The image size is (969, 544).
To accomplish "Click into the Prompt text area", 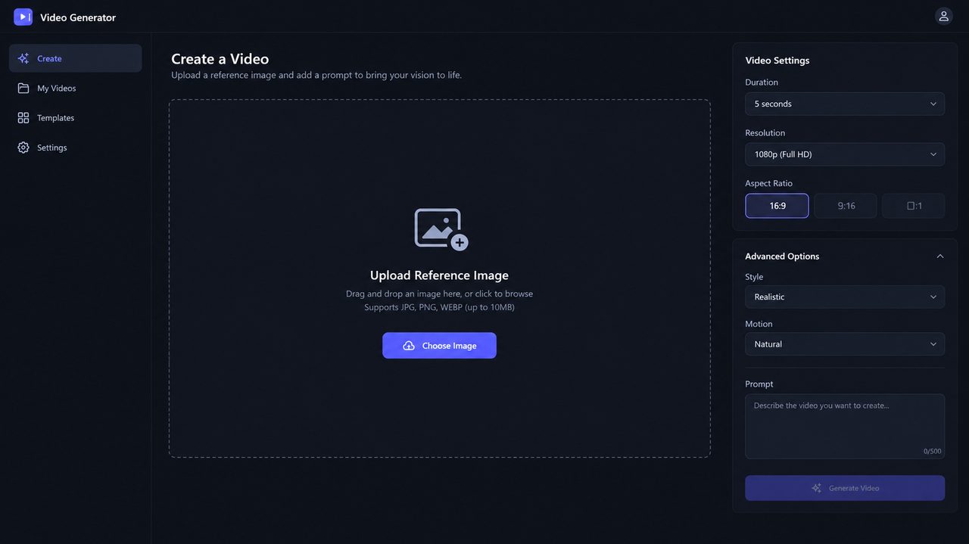I will click(x=845, y=426).
